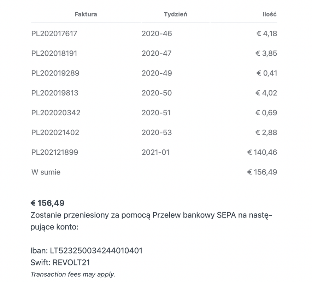The height and width of the screenshot is (282, 312).
Task: Select invoice number PL202017617
Action: coord(54,33)
